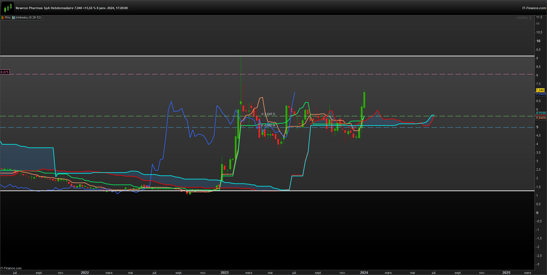Screen dimensions: 547x275
Task: Click the IT-Finance.com watermark at bottom left
Action: point(11,268)
